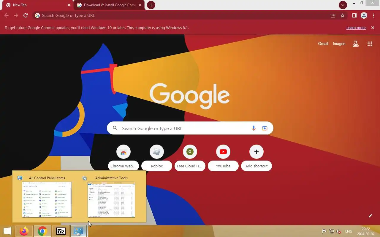The width and height of the screenshot is (380, 237).
Task: Open the Chrome side panel icon
Action: tap(354, 15)
